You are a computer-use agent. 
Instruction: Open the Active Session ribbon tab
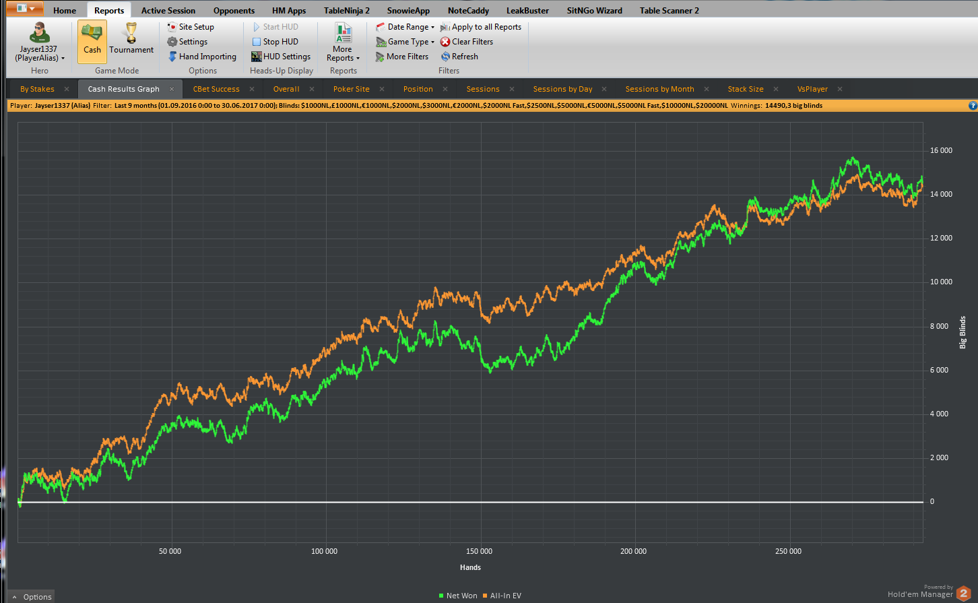click(x=168, y=10)
